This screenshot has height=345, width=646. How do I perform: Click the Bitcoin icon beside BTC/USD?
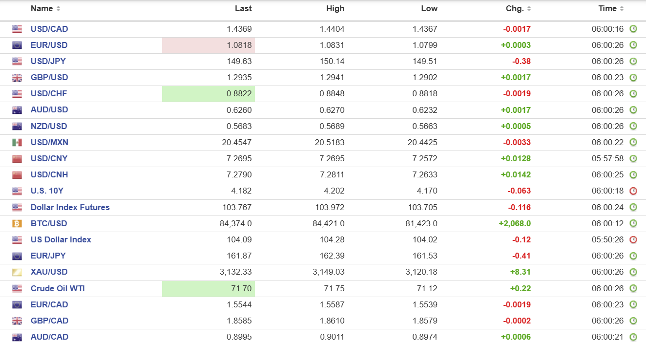click(17, 224)
